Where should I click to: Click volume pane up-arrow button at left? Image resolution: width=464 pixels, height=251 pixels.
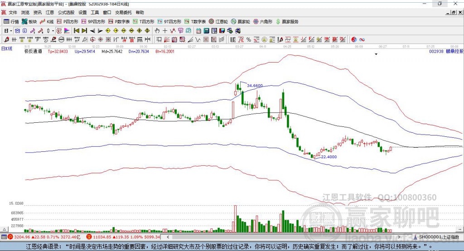click(x=4, y=229)
